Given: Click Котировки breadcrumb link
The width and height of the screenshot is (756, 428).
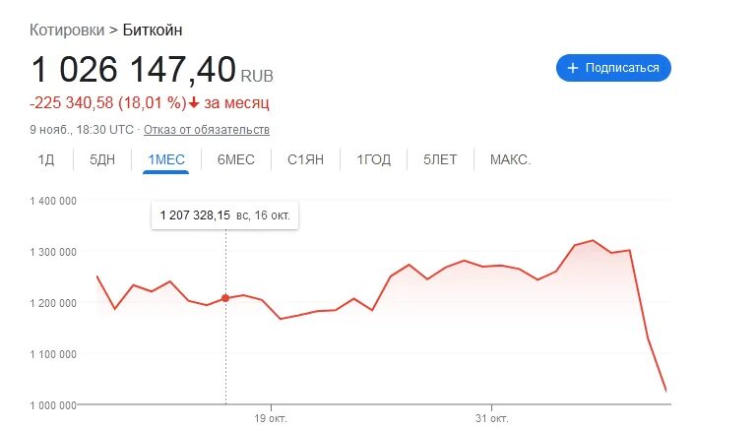Looking at the screenshot, I should tap(67, 30).
